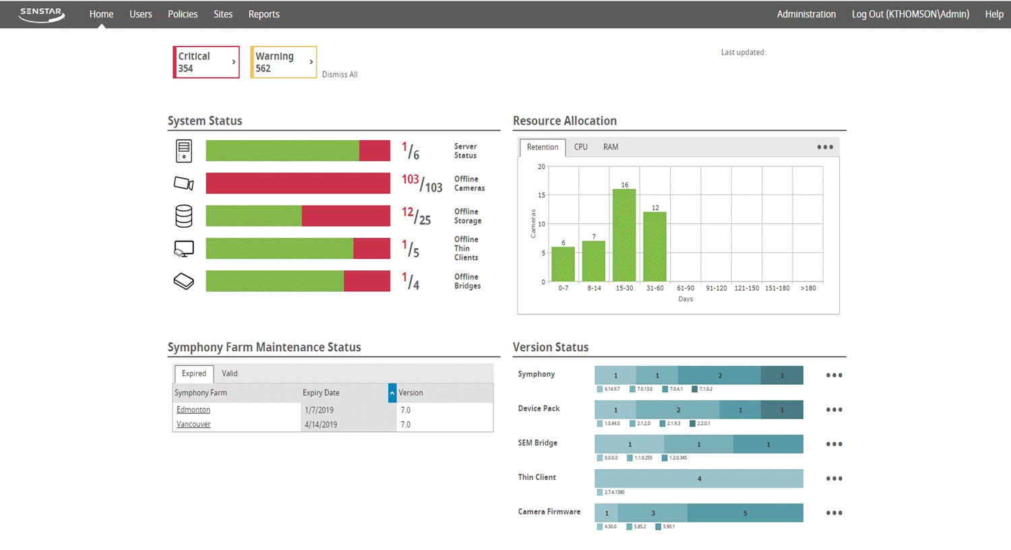Open the Edmonton farm link
The height and width of the screenshot is (550, 1011).
tap(193, 410)
